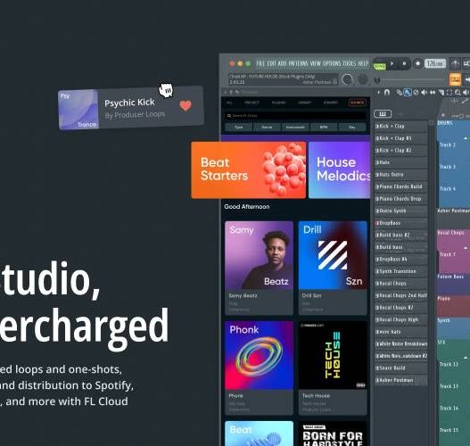This screenshot has height=446, width=470.
Task: Select the Draw pencil tool in playlist toolbar
Action: 399,92
